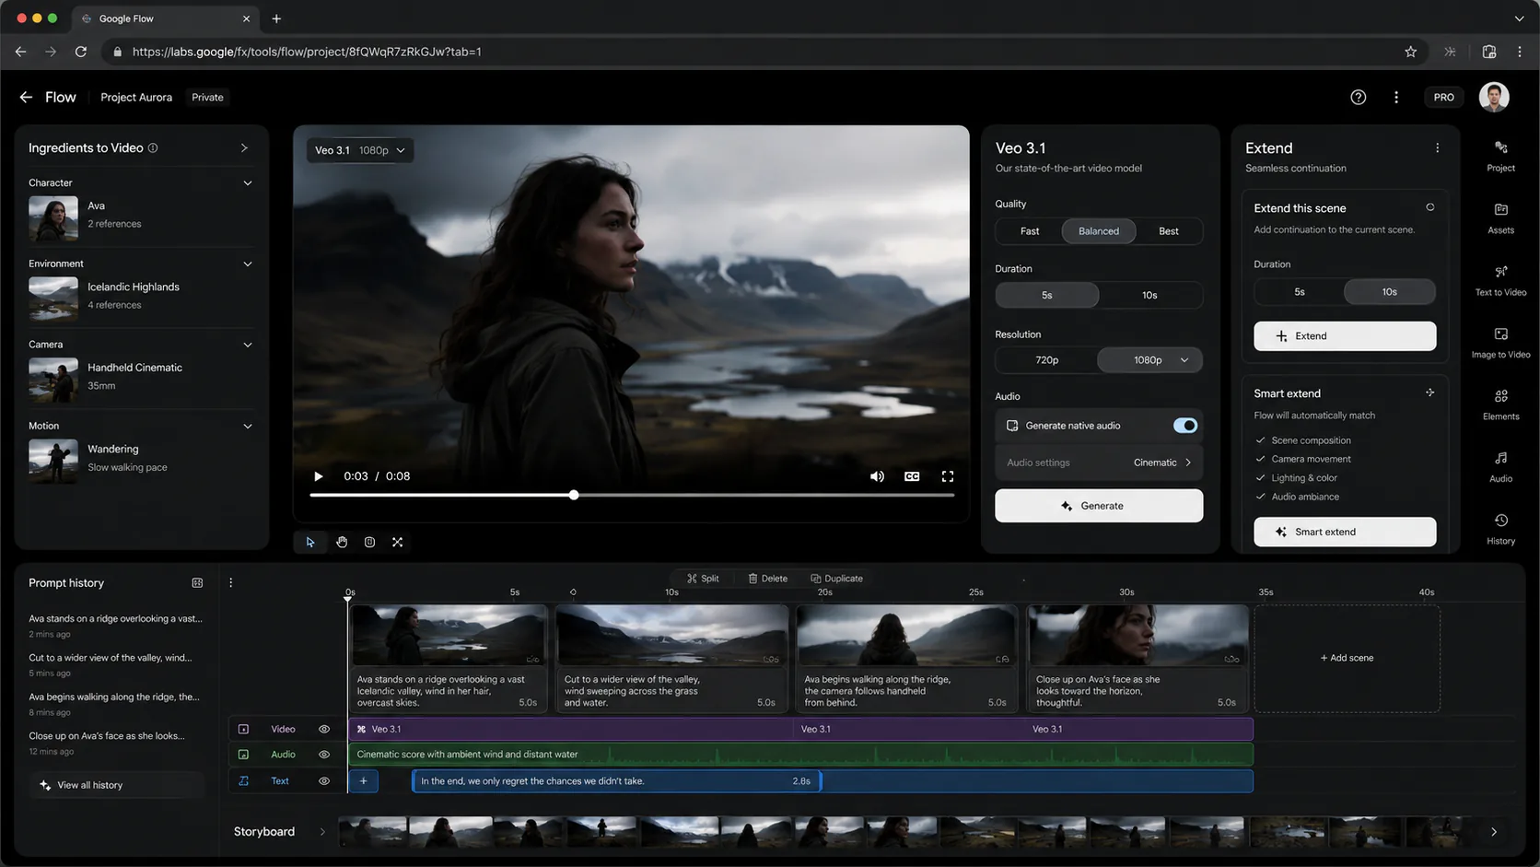Open Text to Video tool
The height and width of the screenshot is (867, 1540).
click(1500, 280)
